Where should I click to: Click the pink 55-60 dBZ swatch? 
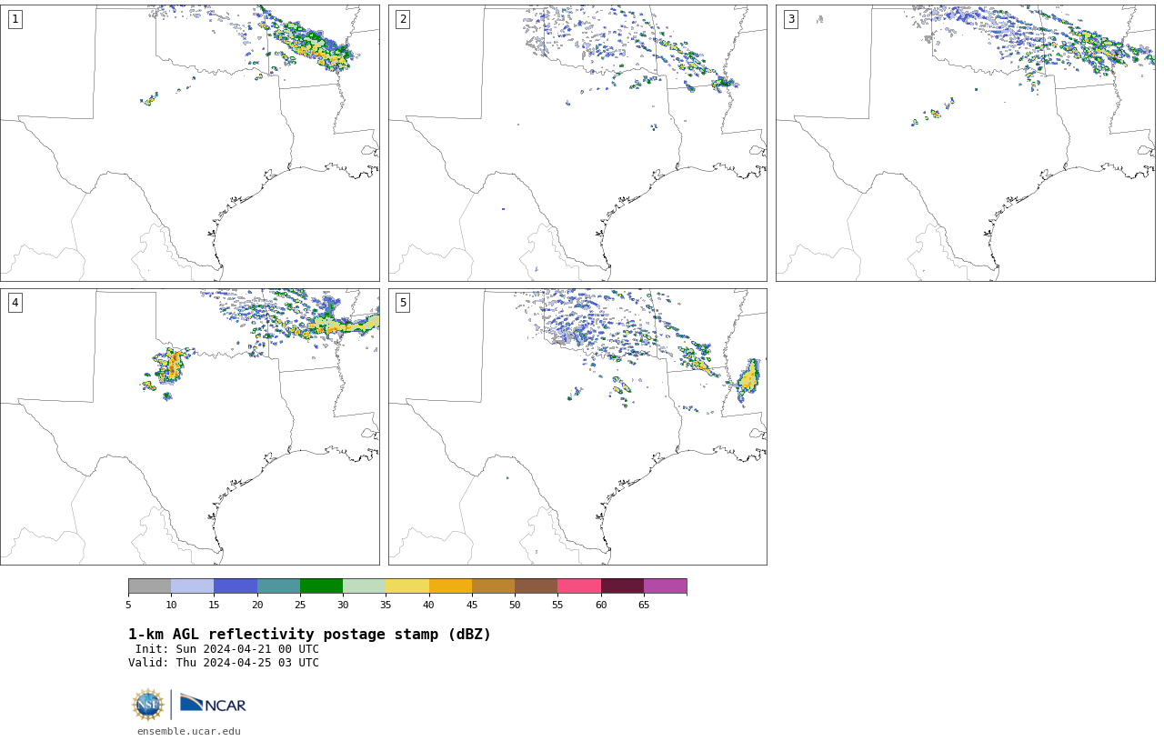(579, 586)
